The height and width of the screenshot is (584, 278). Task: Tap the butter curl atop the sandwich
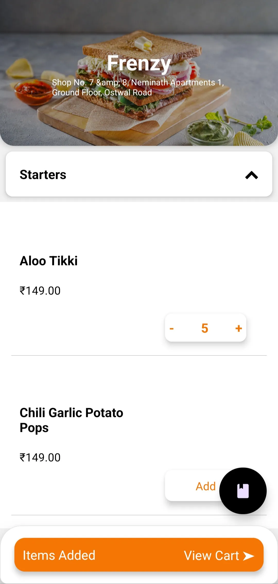(143, 44)
